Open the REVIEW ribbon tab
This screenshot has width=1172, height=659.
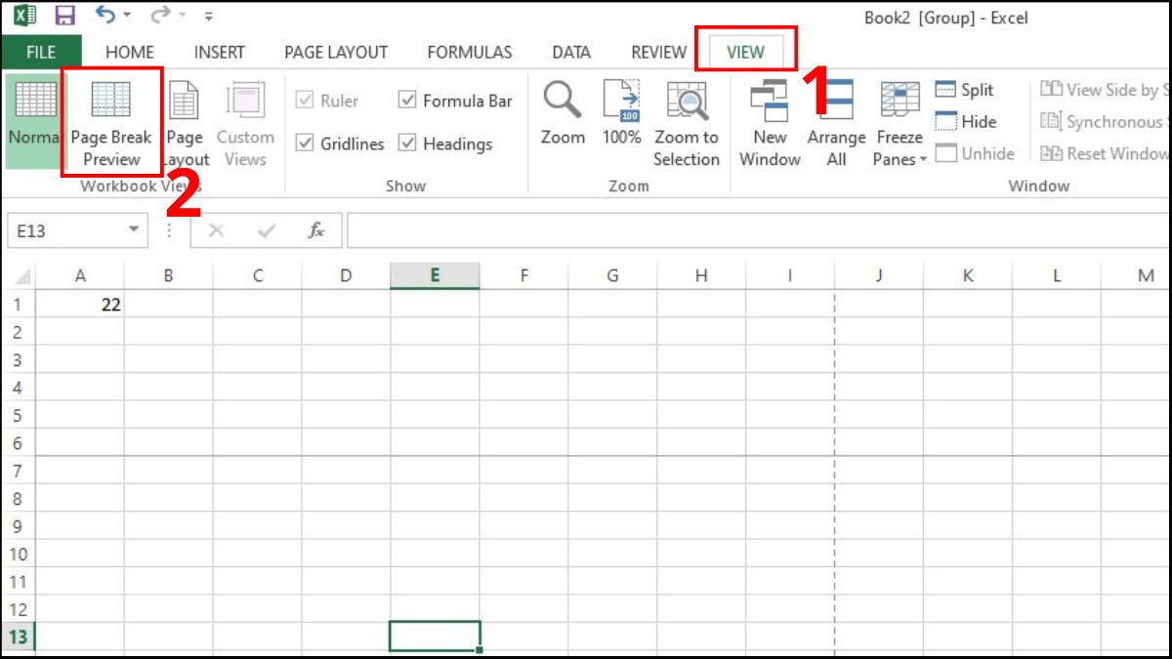tap(659, 52)
